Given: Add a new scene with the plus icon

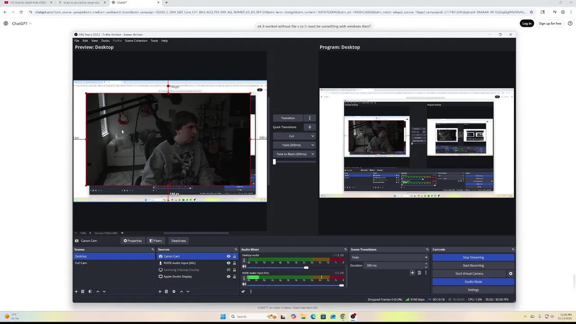Looking at the screenshot, I should (x=76, y=292).
